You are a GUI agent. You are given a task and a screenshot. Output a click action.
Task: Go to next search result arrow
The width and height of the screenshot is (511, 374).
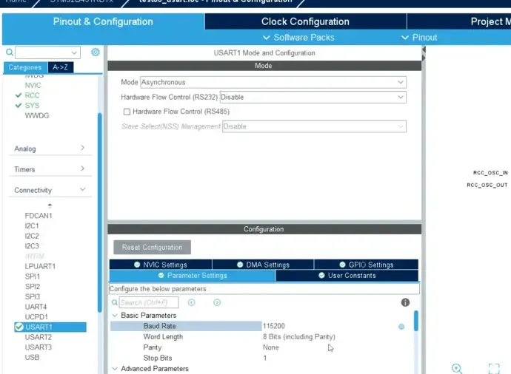pos(217,302)
